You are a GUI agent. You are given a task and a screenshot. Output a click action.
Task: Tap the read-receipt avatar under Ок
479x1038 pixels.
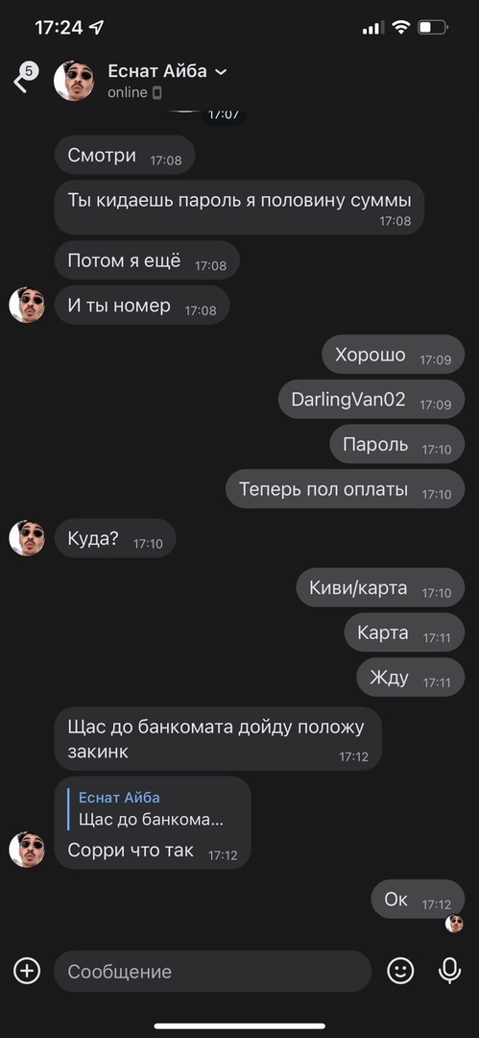pos(454,924)
